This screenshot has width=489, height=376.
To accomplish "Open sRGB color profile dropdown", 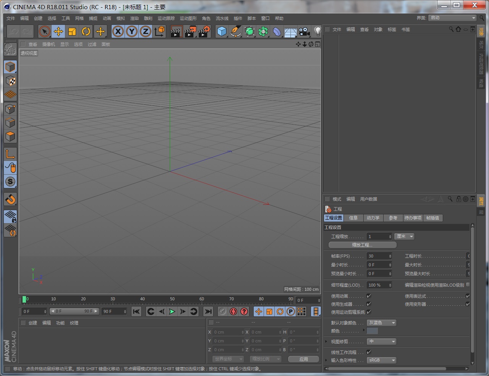I will point(382,360).
